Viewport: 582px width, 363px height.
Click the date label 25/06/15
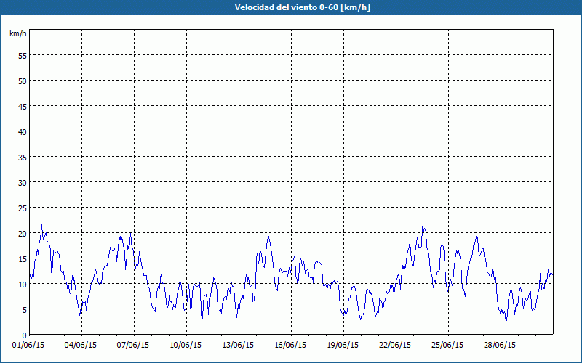pos(447,346)
